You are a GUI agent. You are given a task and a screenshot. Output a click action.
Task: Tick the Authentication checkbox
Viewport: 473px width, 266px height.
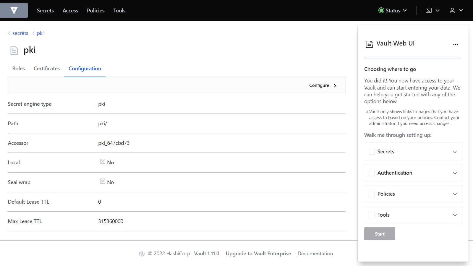click(x=372, y=173)
